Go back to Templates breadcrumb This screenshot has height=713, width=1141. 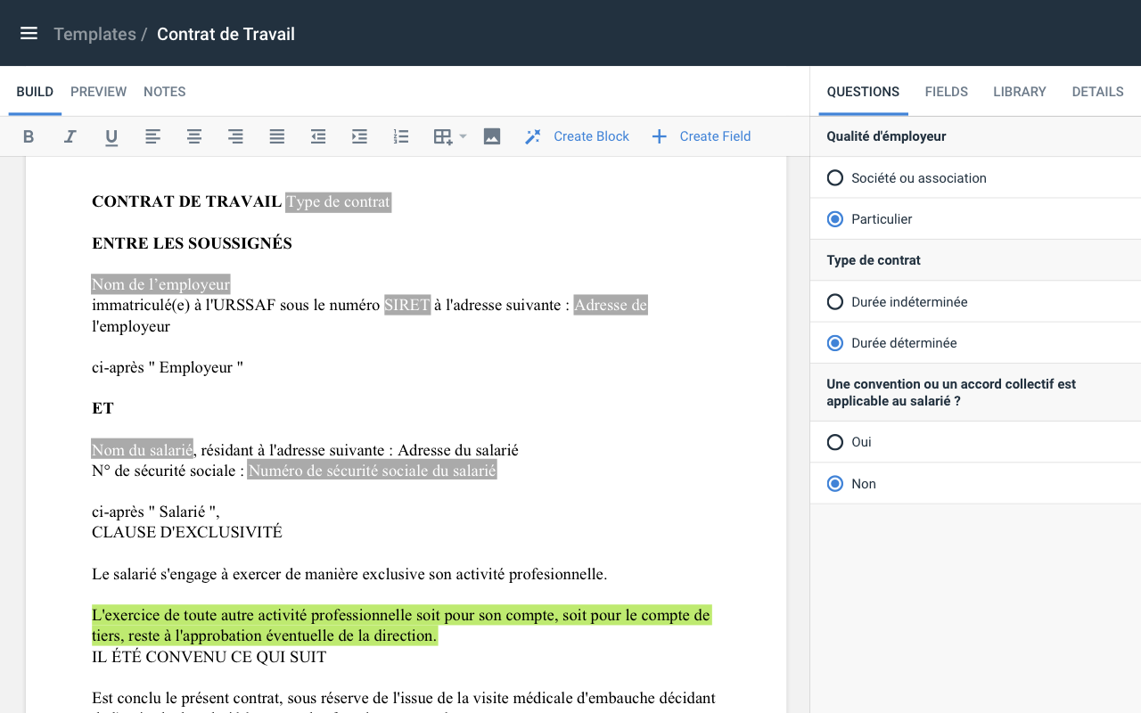click(94, 34)
